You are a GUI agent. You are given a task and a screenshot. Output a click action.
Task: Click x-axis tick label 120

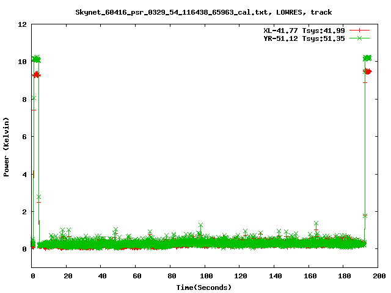click(x=241, y=276)
